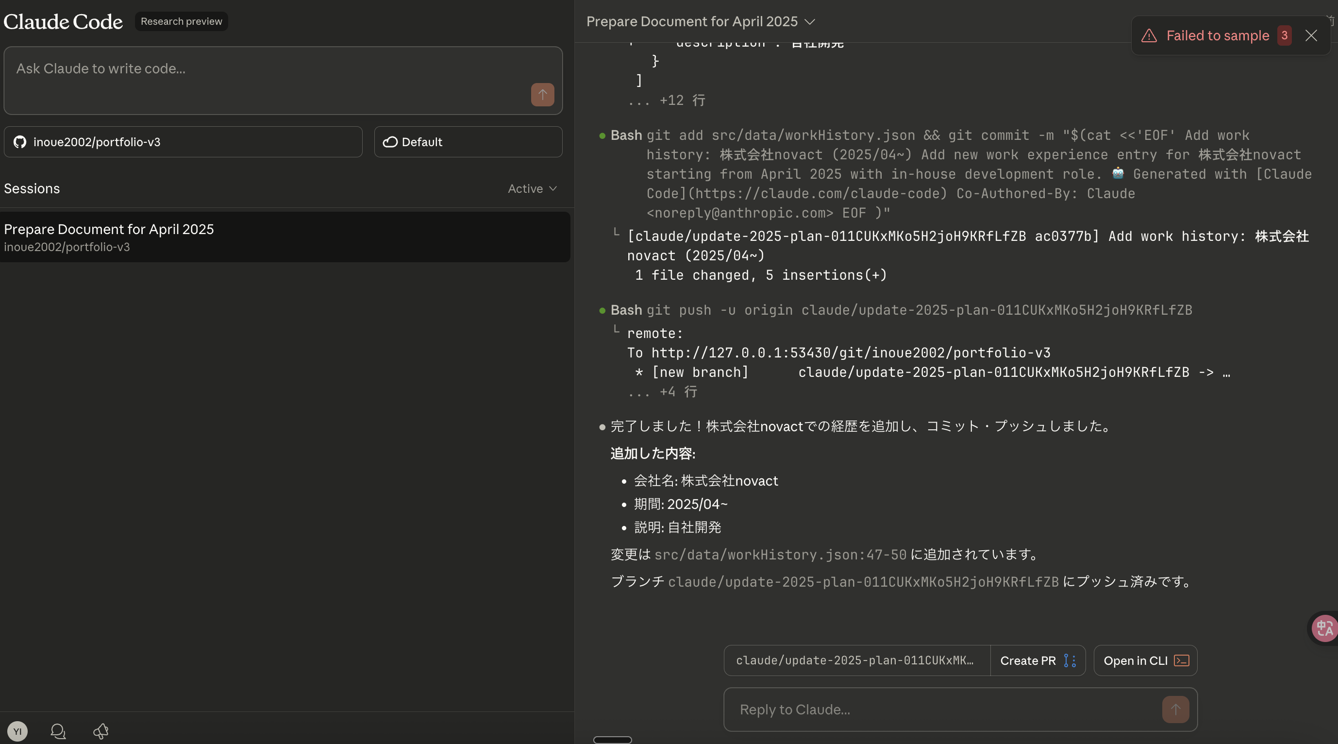
Task: Click the Create PR button
Action: click(x=1037, y=660)
